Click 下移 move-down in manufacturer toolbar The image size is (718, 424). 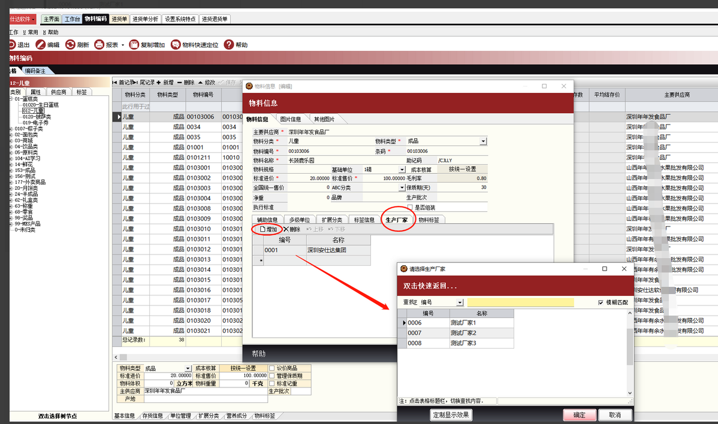pyautogui.click(x=337, y=229)
